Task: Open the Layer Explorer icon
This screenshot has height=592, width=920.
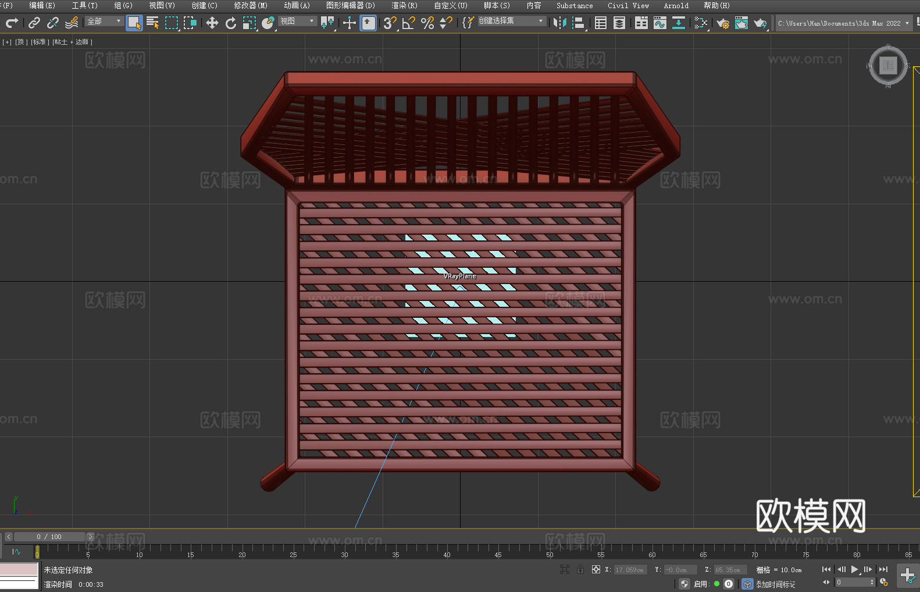Action: pyautogui.click(x=619, y=23)
